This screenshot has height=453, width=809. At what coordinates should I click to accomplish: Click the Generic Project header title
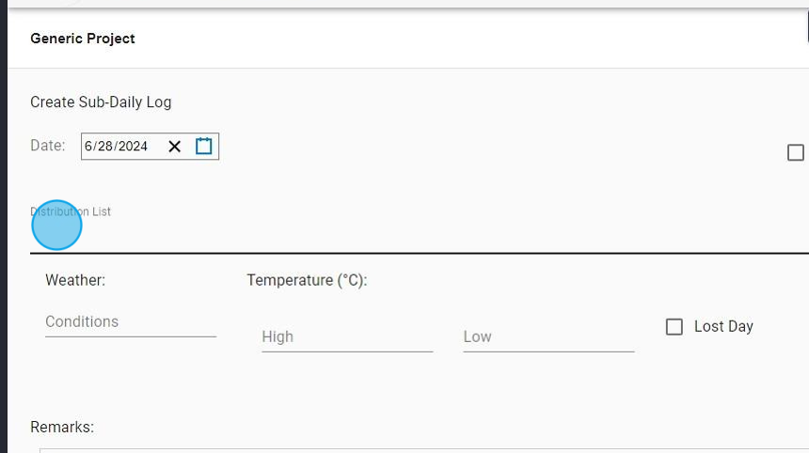coord(83,39)
